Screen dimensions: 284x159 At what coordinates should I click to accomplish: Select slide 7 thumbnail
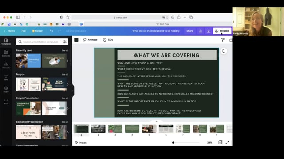[x=183, y=129]
